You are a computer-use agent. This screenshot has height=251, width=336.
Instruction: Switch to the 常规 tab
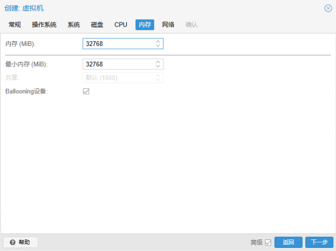click(15, 25)
